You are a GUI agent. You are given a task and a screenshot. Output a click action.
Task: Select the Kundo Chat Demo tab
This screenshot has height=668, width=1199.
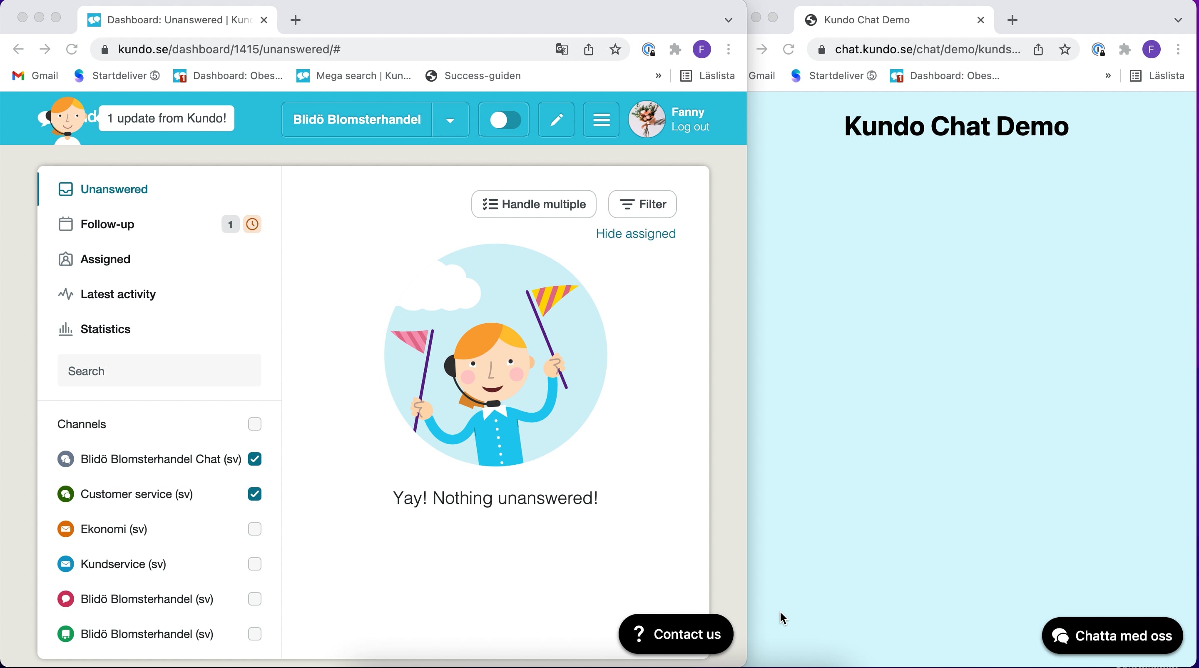[x=894, y=20]
